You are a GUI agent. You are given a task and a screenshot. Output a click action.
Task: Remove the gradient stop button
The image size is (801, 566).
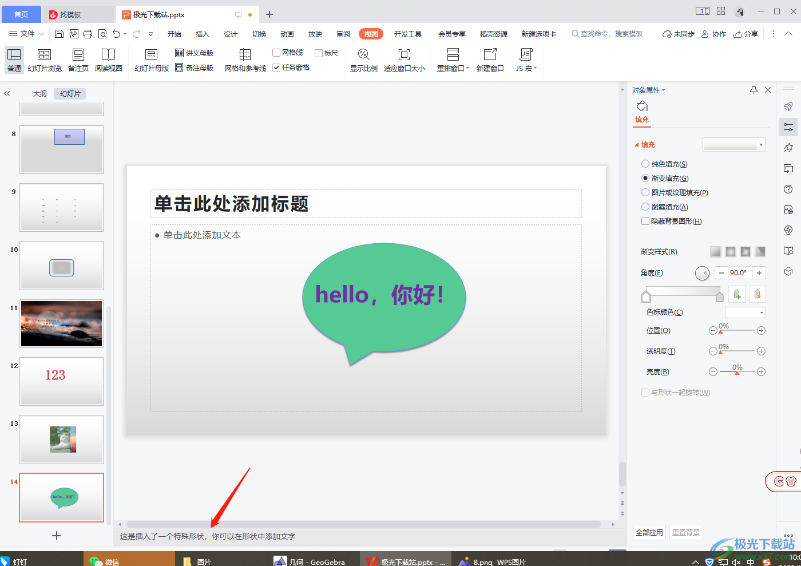click(x=758, y=294)
